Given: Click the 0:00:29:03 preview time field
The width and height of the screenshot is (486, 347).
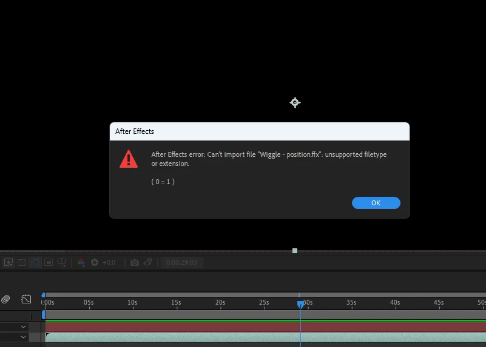Looking at the screenshot, I should (181, 263).
